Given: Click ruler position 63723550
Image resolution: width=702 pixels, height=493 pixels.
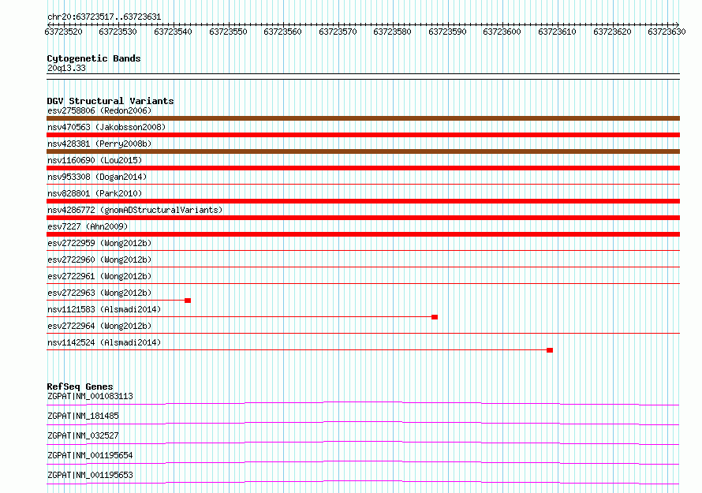Looking at the screenshot, I should pos(228,32).
